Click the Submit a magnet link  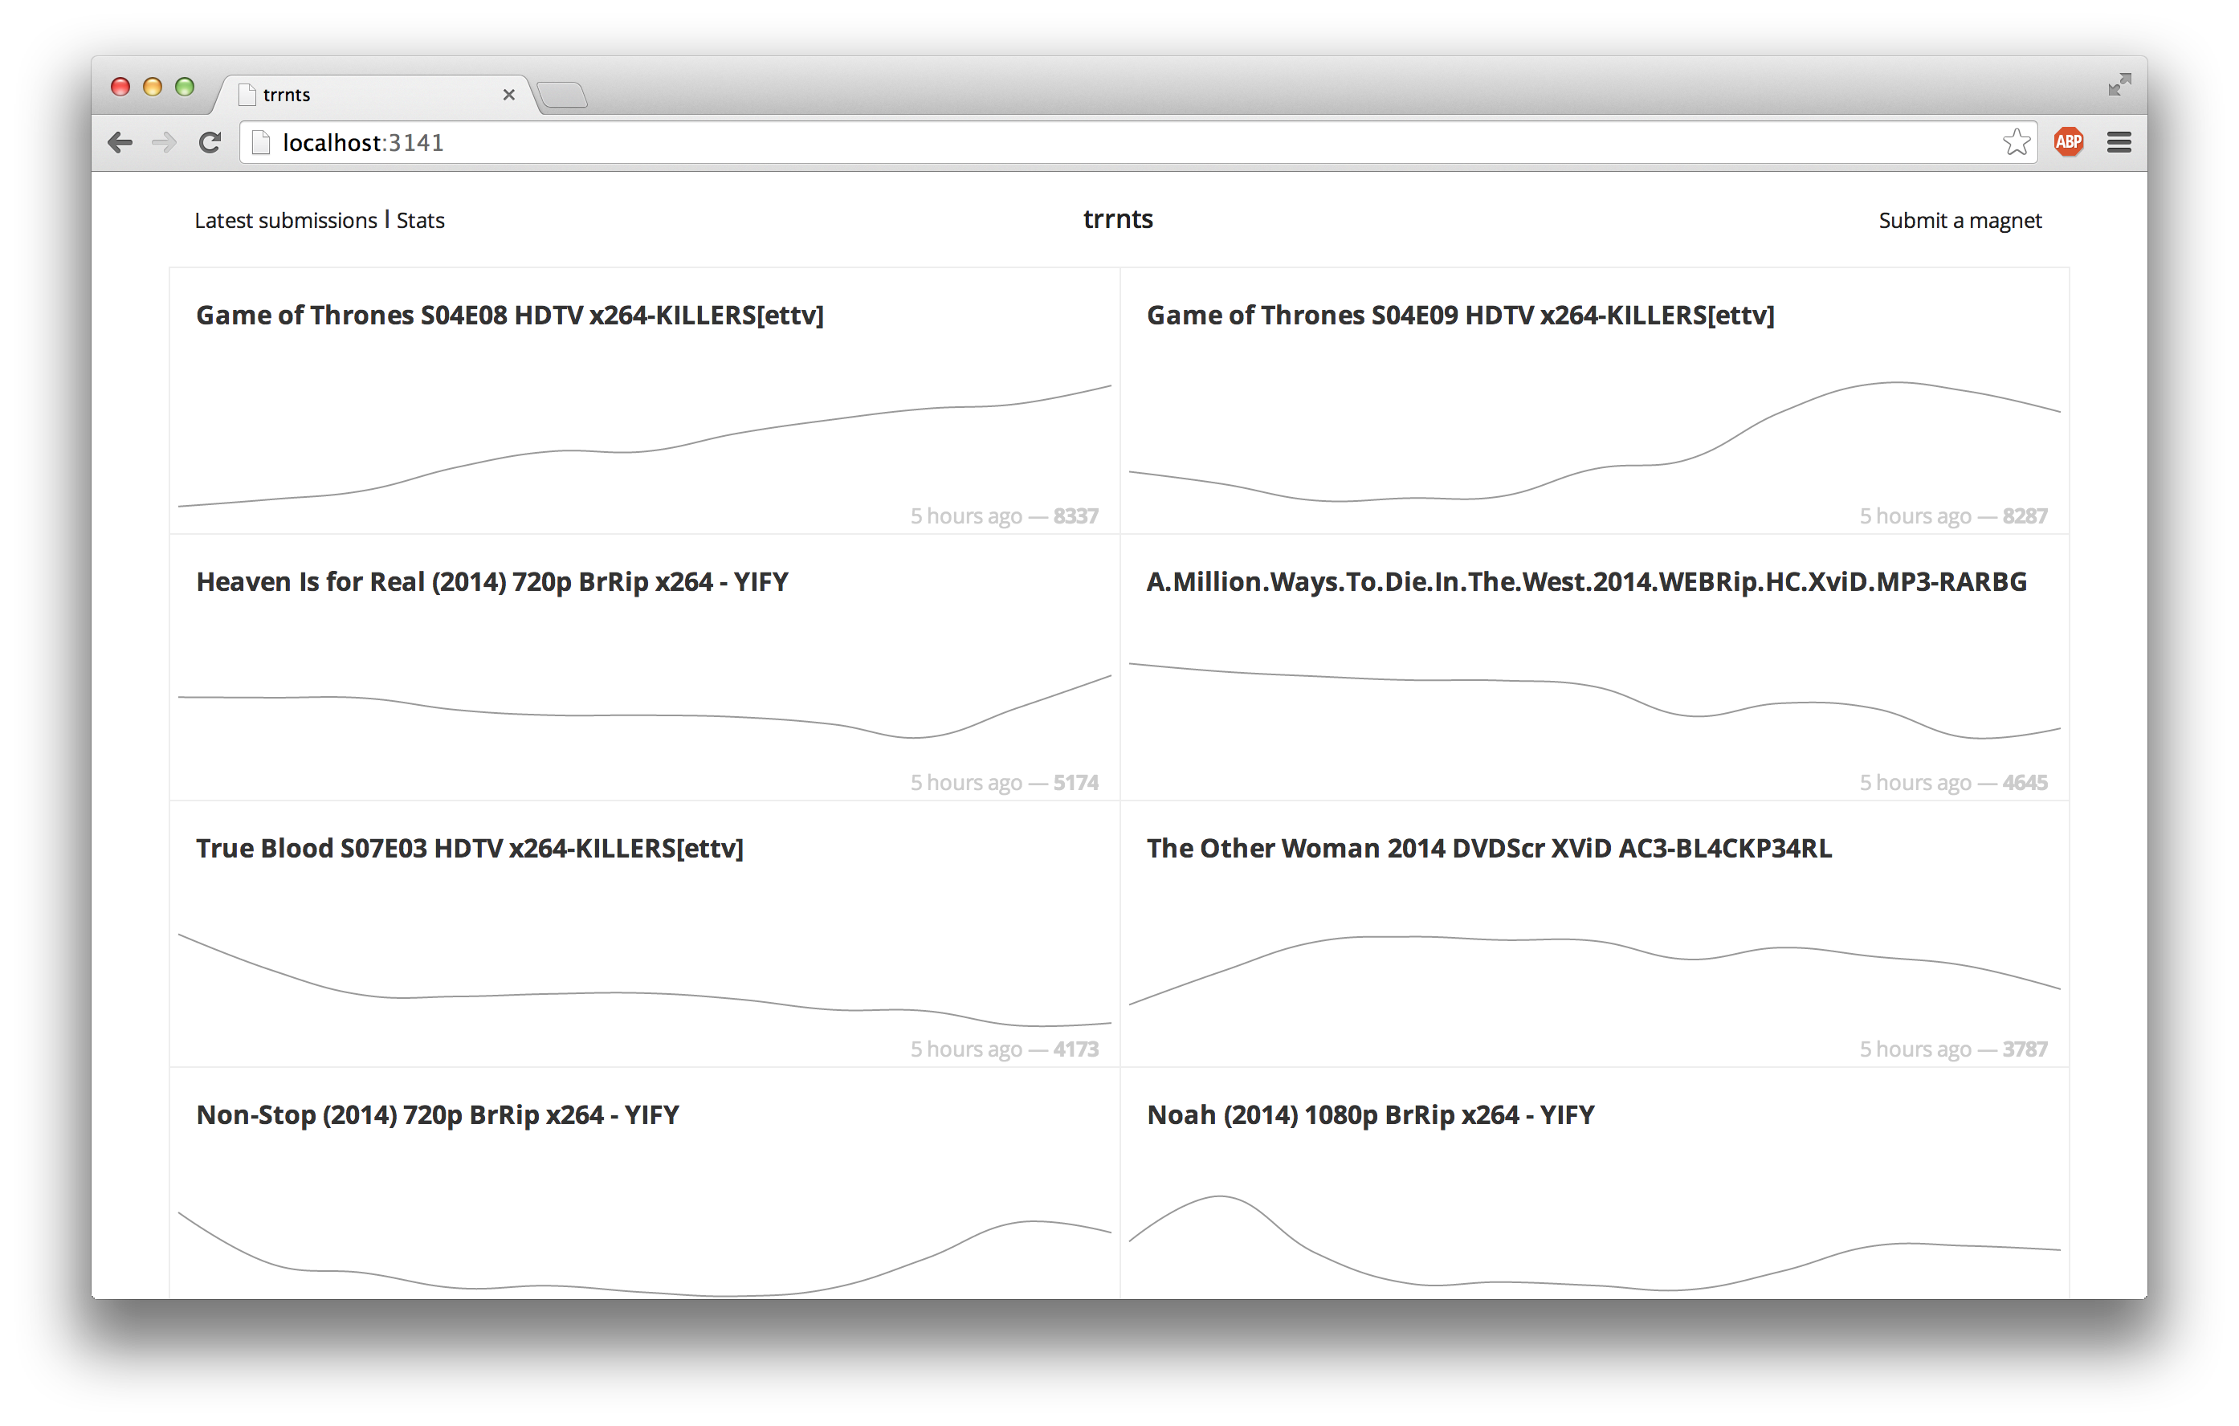(x=1960, y=220)
